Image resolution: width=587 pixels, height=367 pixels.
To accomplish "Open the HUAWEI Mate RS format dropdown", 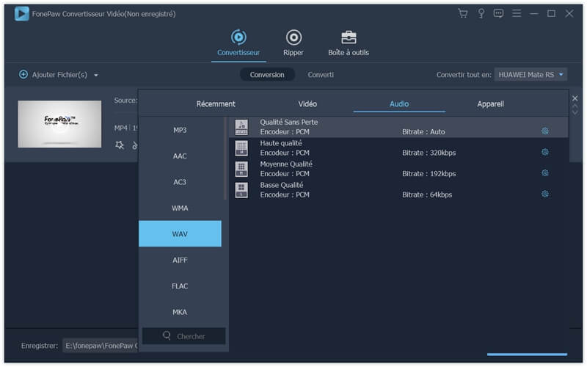I will 531,75.
